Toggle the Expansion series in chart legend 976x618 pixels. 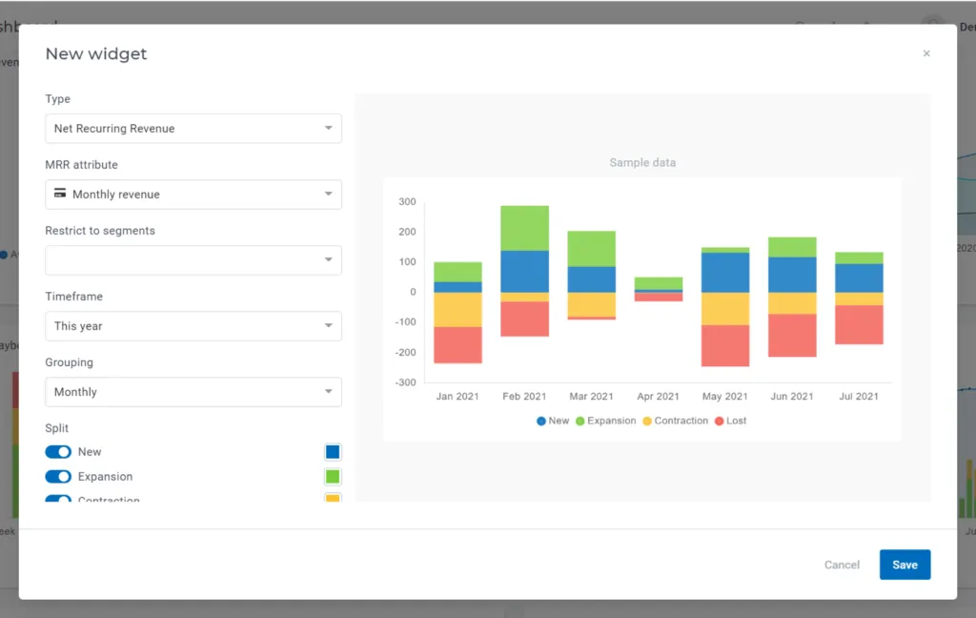605,422
